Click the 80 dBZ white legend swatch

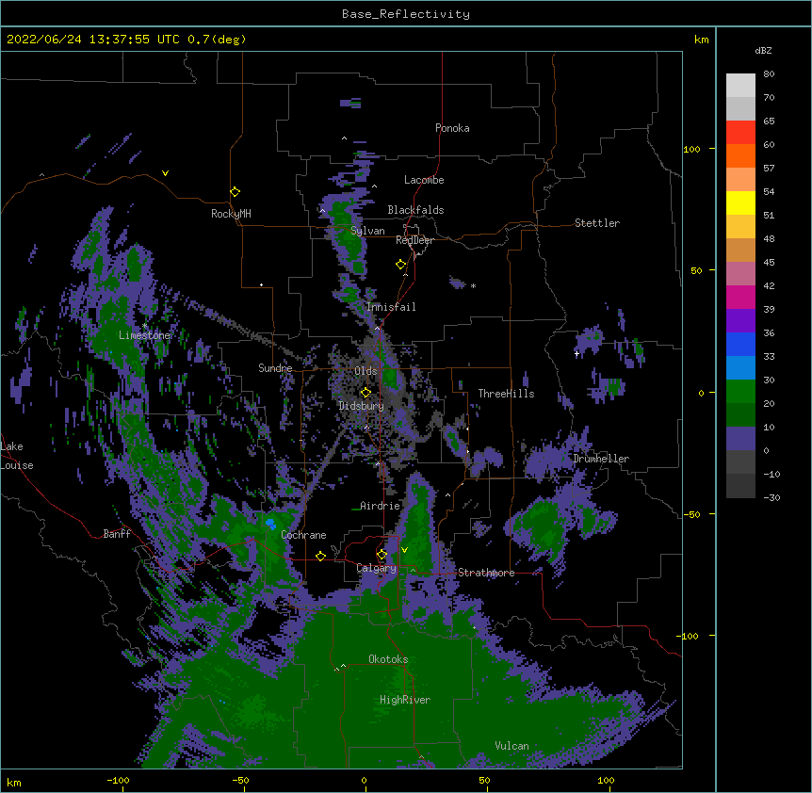point(740,86)
